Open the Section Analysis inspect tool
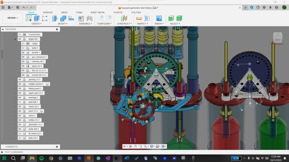 click(147, 18)
